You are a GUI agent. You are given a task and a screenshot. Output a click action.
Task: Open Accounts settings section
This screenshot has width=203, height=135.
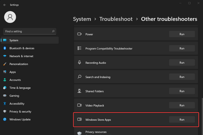pos(30,80)
